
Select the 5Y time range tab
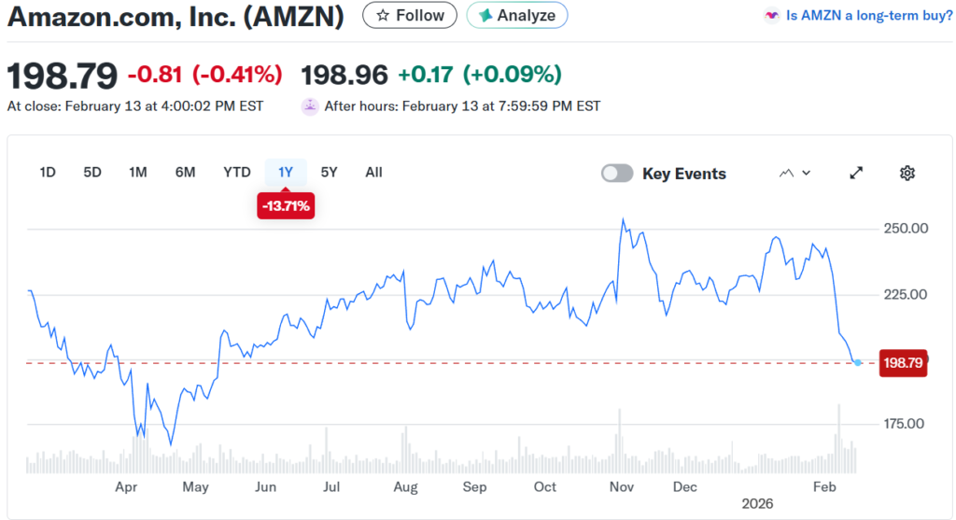coord(329,172)
